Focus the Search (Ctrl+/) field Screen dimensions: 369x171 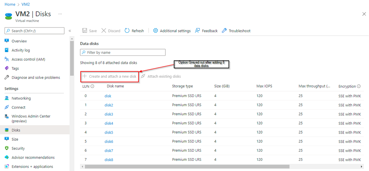pyautogui.click(x=34, y=31)
